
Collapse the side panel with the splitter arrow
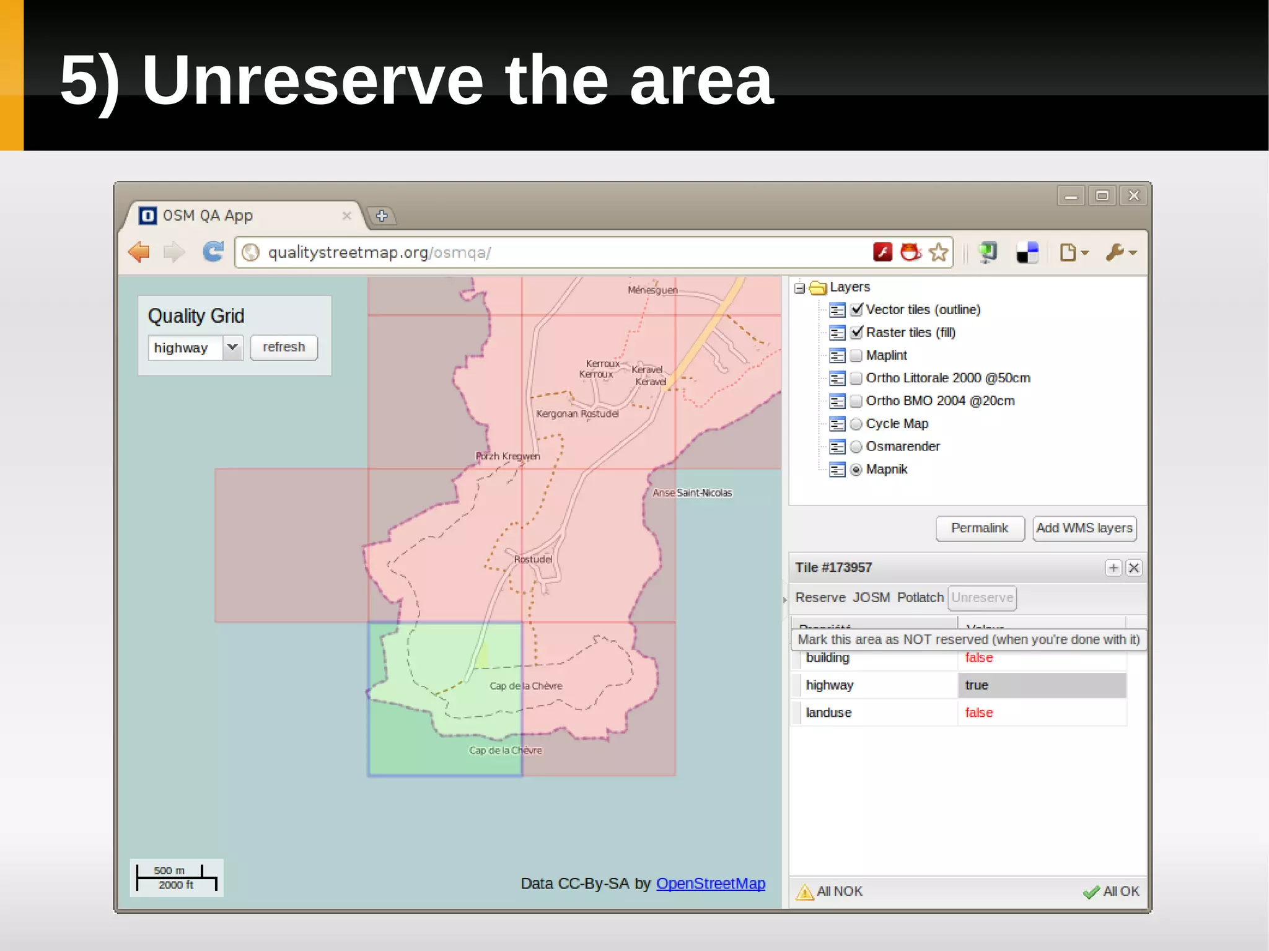[784, 600]
